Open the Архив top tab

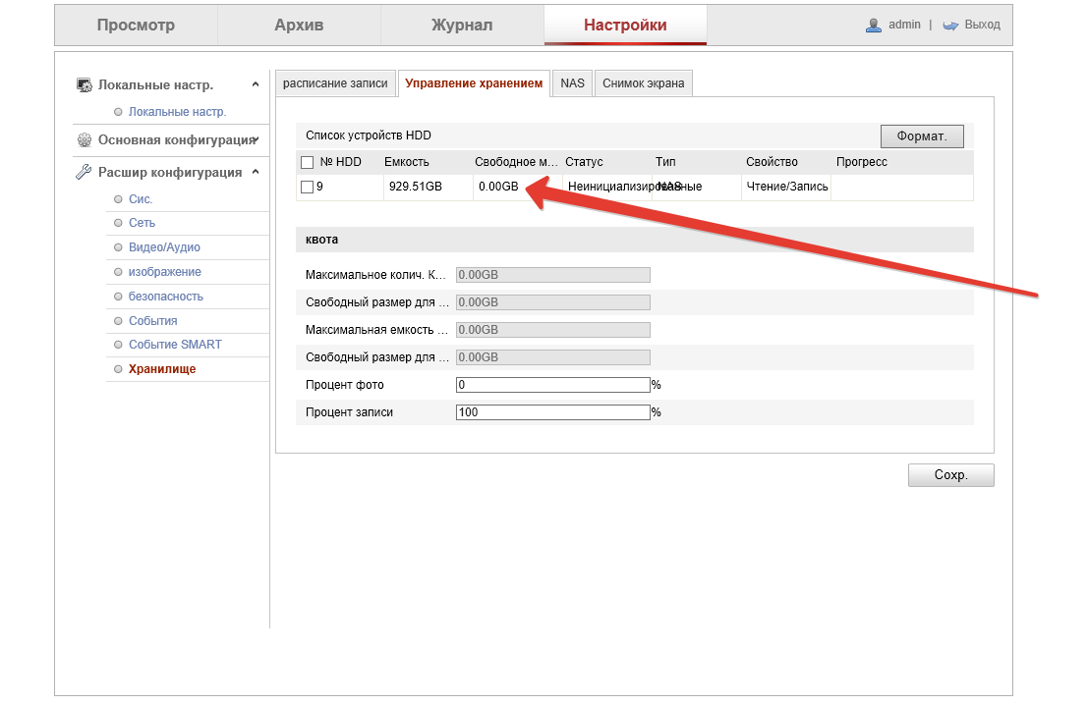[299, 26]
